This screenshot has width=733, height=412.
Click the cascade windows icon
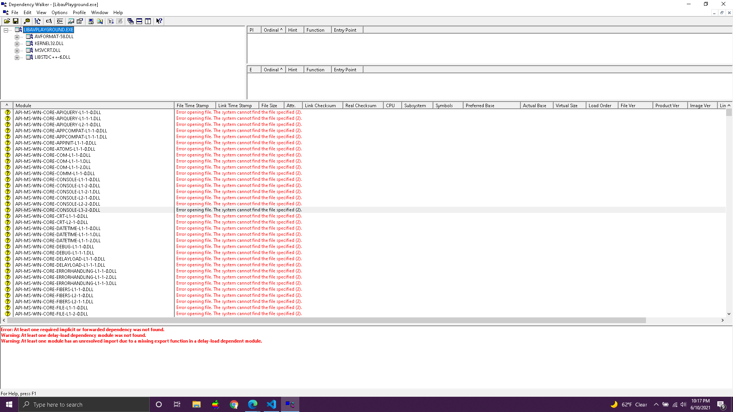(131, 21)
